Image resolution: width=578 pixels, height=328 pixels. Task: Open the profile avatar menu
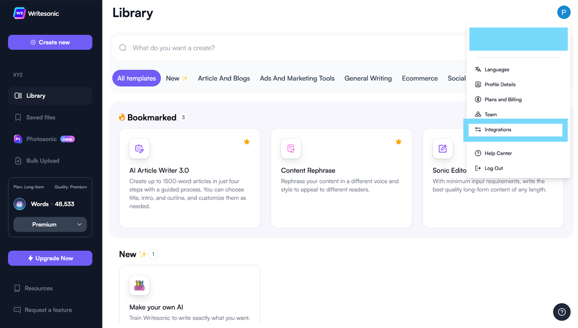point(563,12)
